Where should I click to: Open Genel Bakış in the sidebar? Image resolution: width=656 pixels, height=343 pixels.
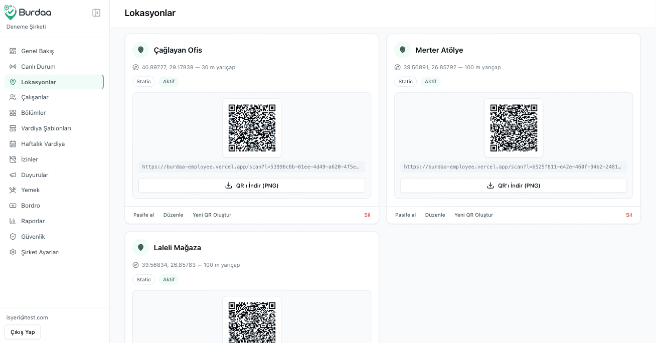pyautogui.click(x=54, y=51)
